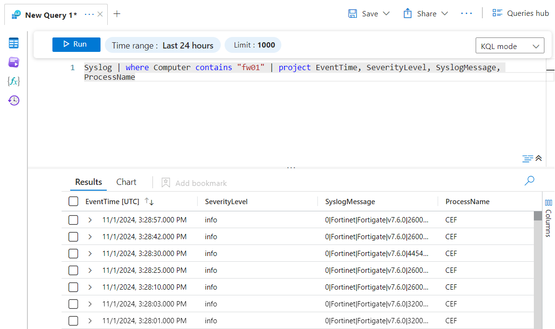Click the info cell in 3:28:57 row
This screenshot has width=555, height=329.
pyautogui.click(x=211, y=220)
